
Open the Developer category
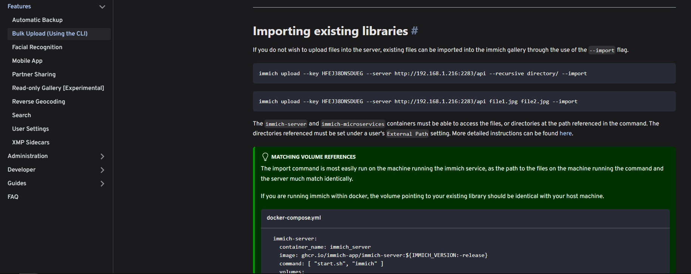22,170
